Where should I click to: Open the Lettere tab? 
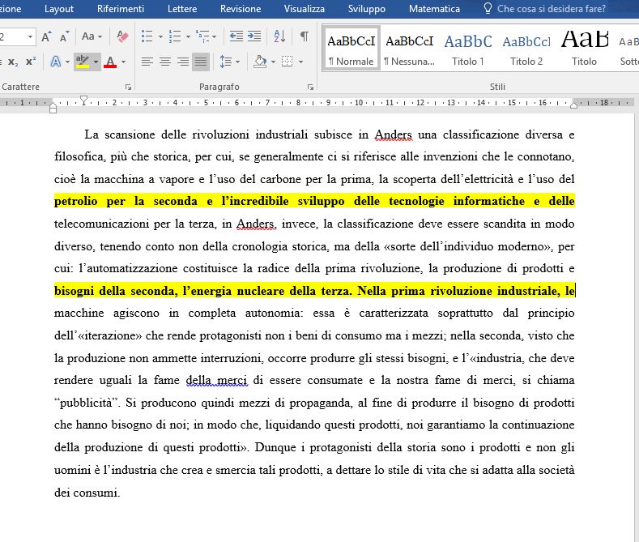(182, 9)
